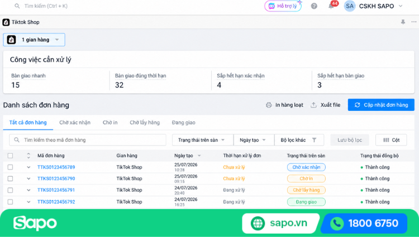The height and width of the screenshot is (237, 419).
Task: Open Bàn giao đúng thời hạn count 32
Action: 119,85
